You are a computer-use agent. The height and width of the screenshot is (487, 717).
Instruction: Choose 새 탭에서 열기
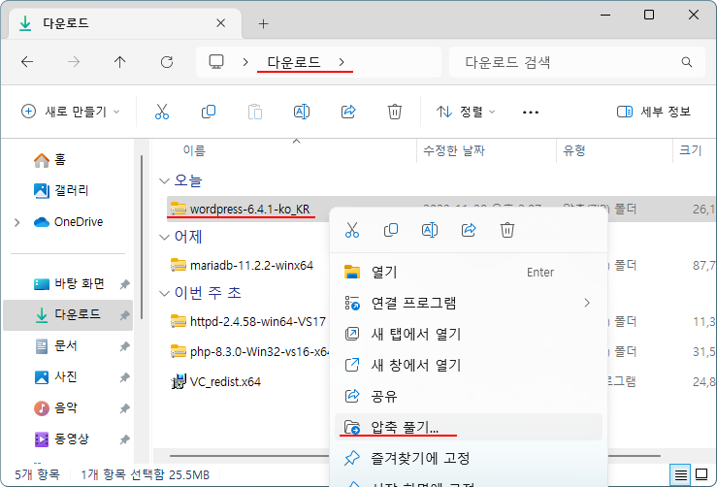(469, 334)
